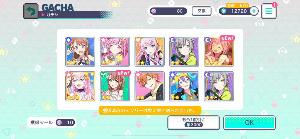View the gold-framed pink-haired girl card in second row

80,86
